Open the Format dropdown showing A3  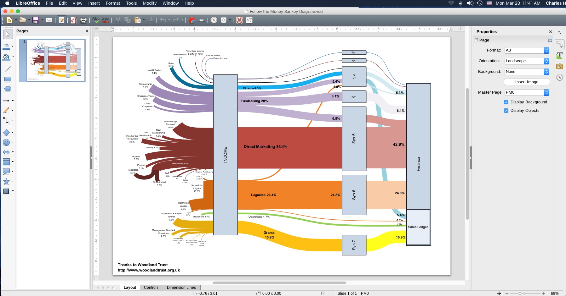527,51
